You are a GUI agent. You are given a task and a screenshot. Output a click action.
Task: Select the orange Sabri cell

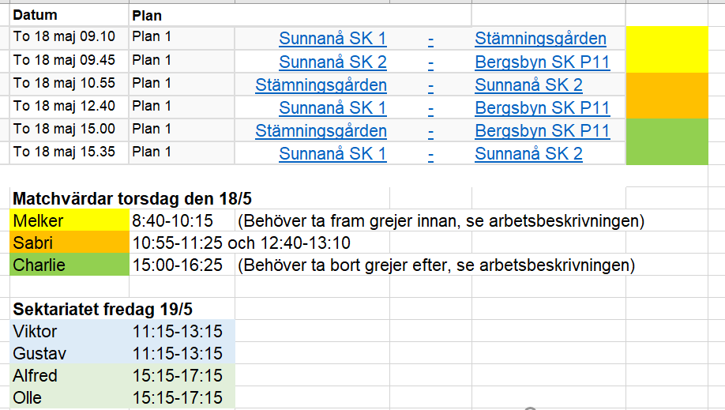point(69,243)
